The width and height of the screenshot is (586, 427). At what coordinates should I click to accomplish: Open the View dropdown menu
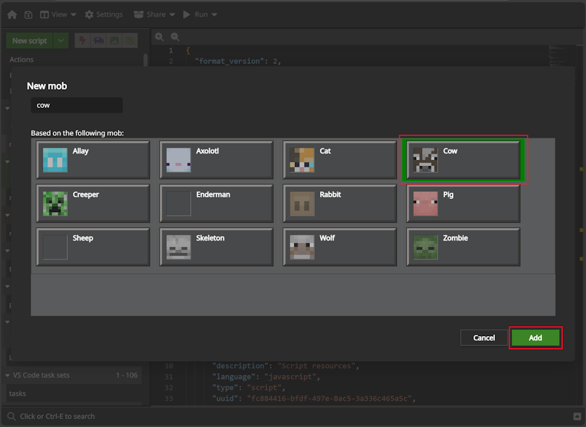coord(56,14)
